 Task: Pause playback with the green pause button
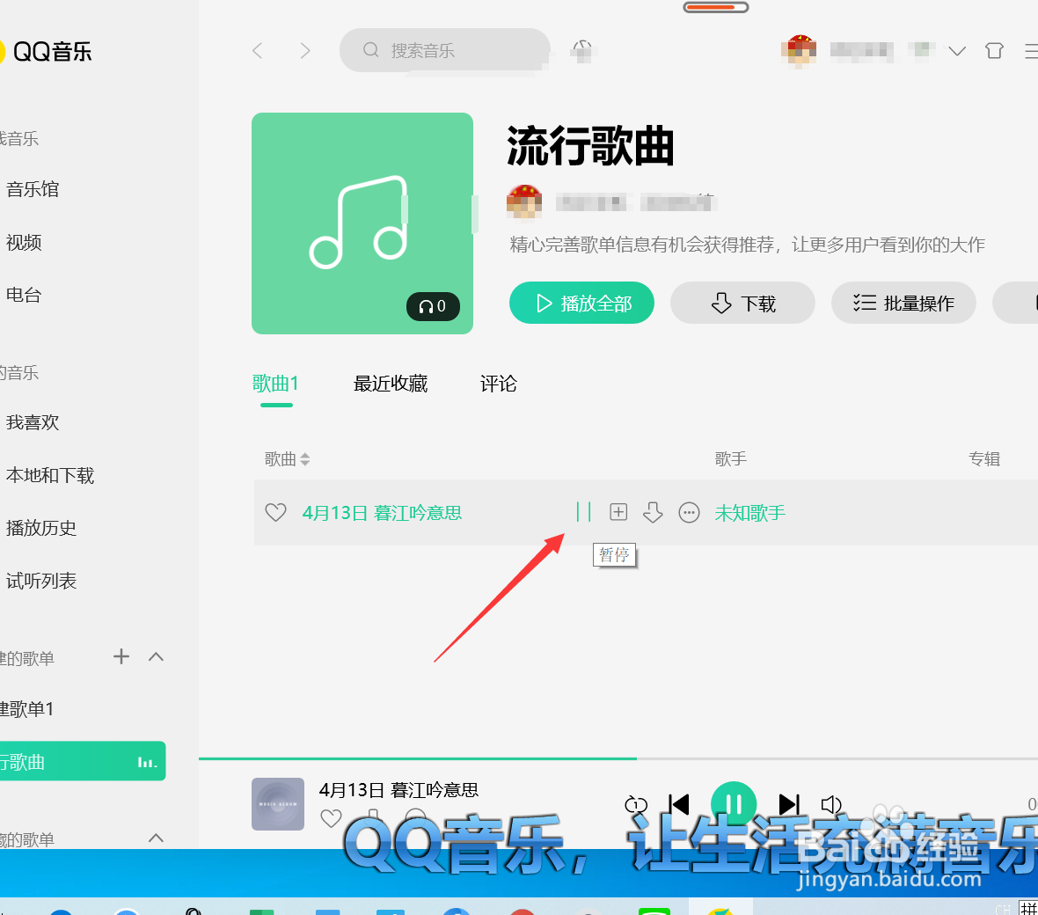tap(733, 803)
